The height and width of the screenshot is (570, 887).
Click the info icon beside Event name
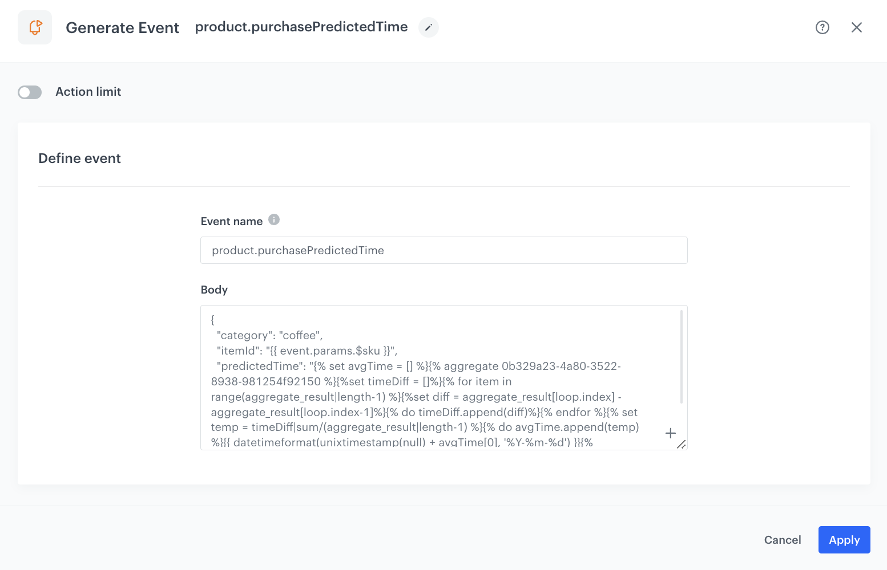[274, 219]
